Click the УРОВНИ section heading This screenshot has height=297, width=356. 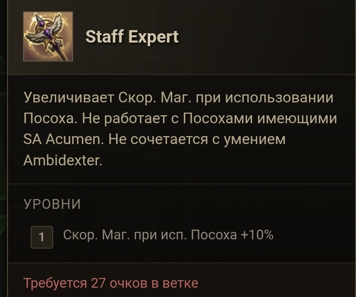click(52, 204)
